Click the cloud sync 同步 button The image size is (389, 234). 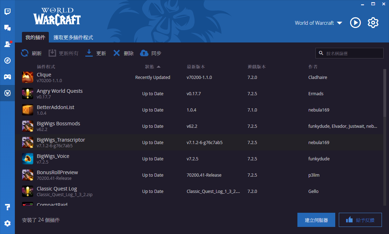point(151,53)
